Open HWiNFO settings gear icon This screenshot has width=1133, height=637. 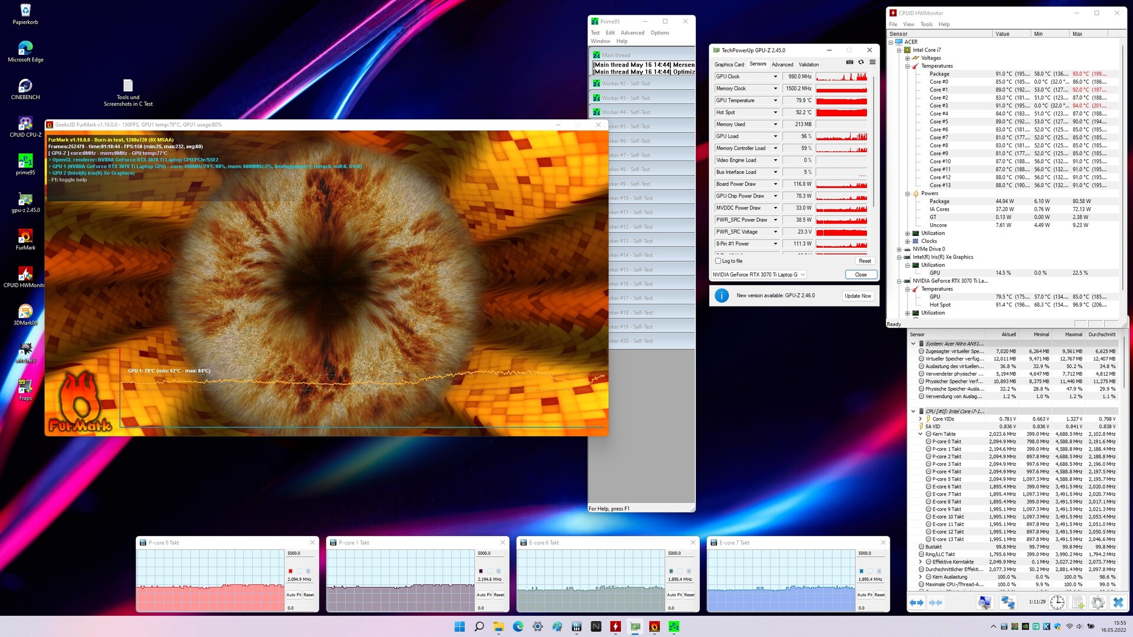click(x=1098, y=602)
